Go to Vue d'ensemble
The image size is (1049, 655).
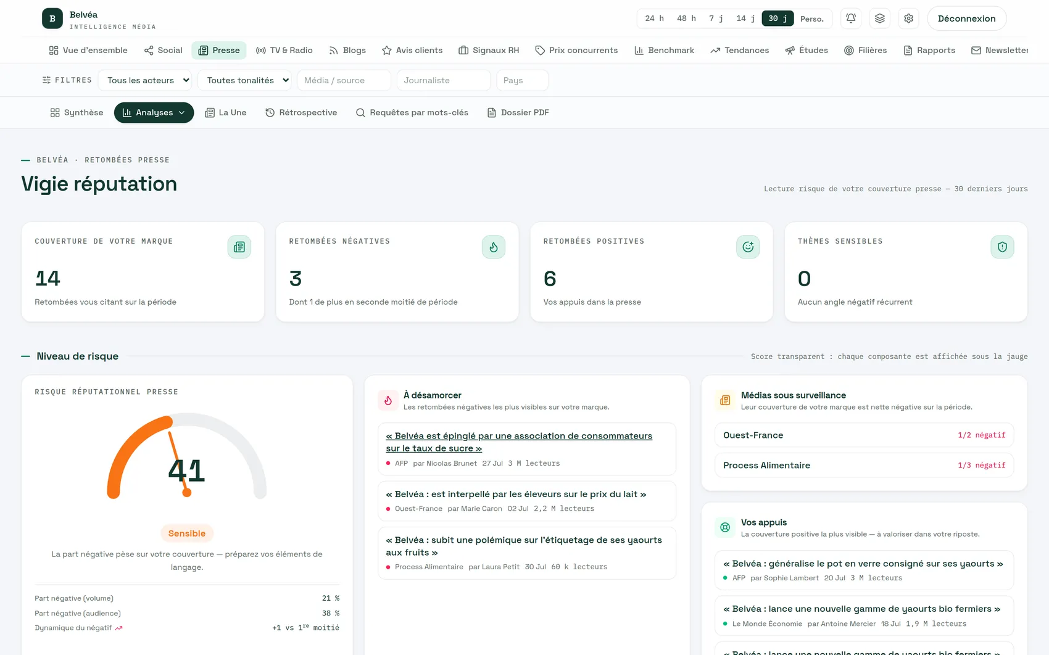point(88,51)
